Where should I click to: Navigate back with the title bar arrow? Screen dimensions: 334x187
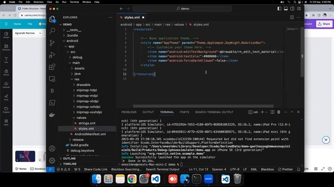point(121,9)
